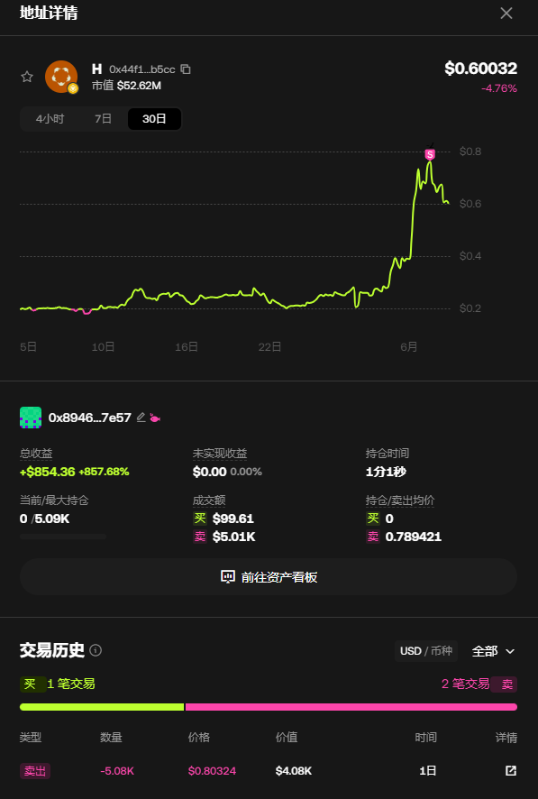Image resolution: width=538 pixels, height=799 pixels.
Task: Click the 未实现收益 label
Action: 220,453
